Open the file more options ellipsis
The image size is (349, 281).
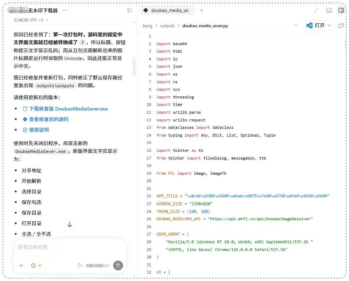point(296,25)
